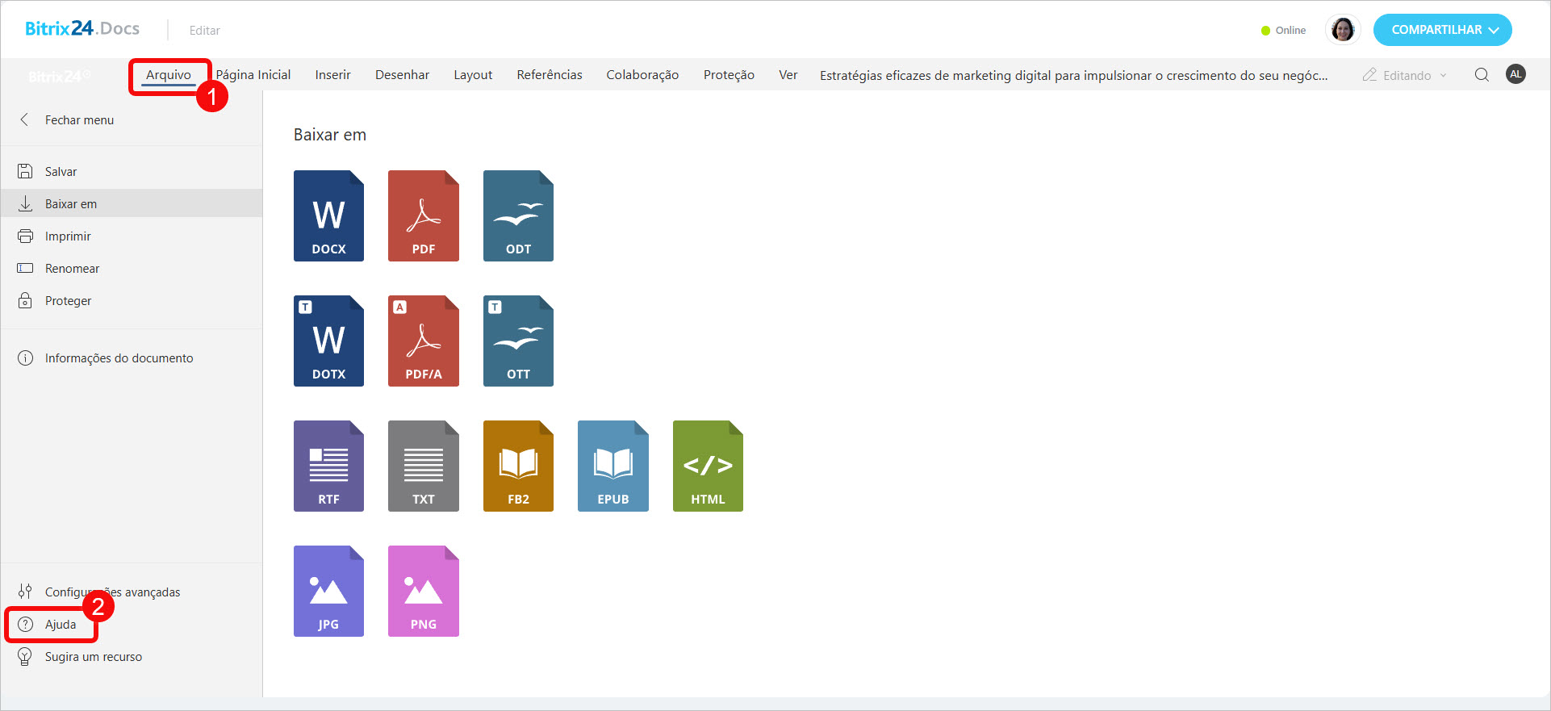Expand the Editando mode dropdown

click(1405, 75)
